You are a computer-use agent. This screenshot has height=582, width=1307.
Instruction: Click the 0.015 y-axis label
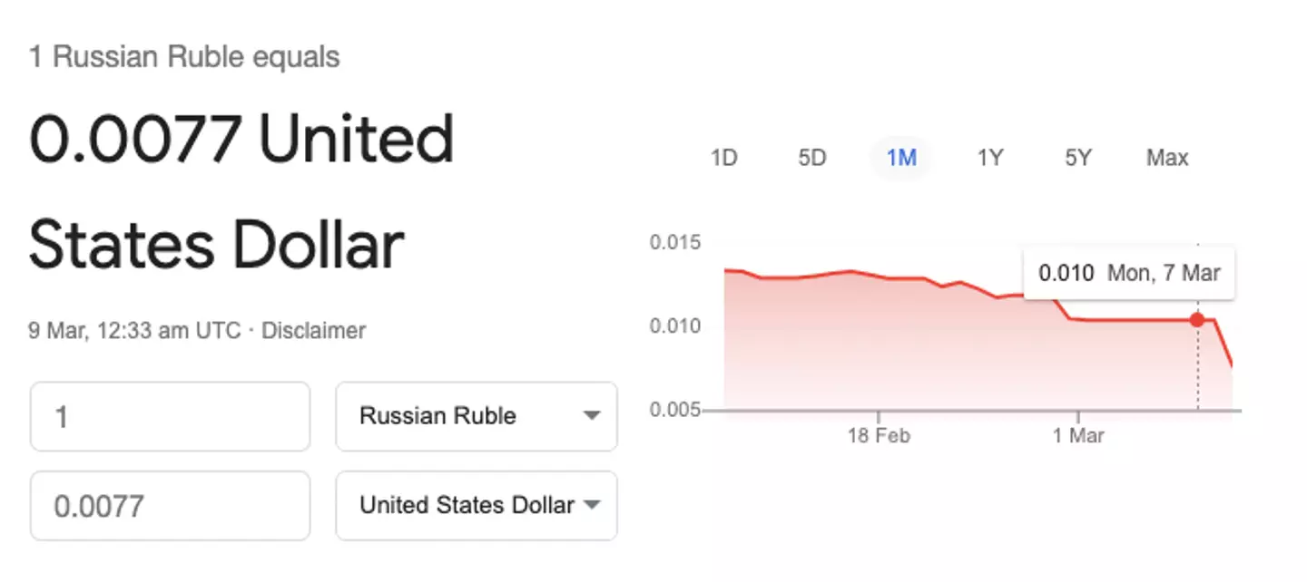675,242
